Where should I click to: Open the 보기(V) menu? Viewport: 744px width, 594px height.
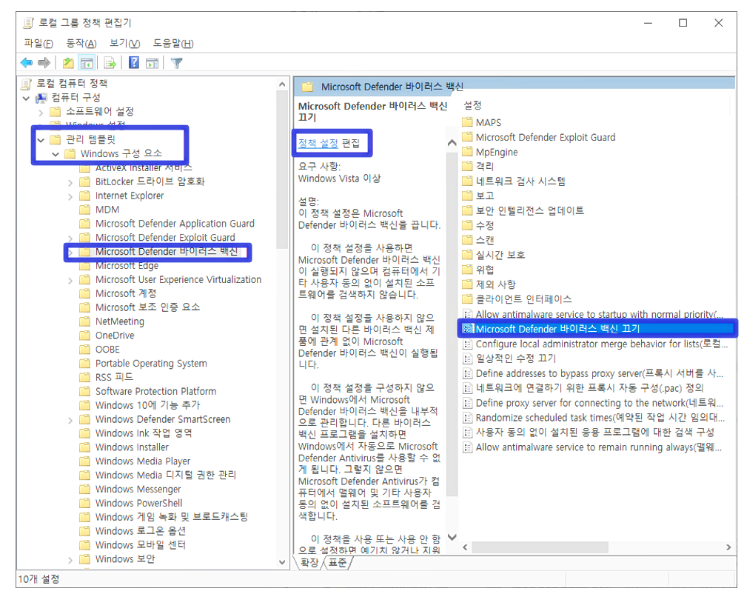[125, 43]
